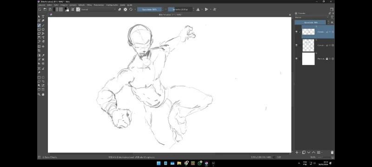Hide the selected top layer with its eye

[x=296, y=32]
